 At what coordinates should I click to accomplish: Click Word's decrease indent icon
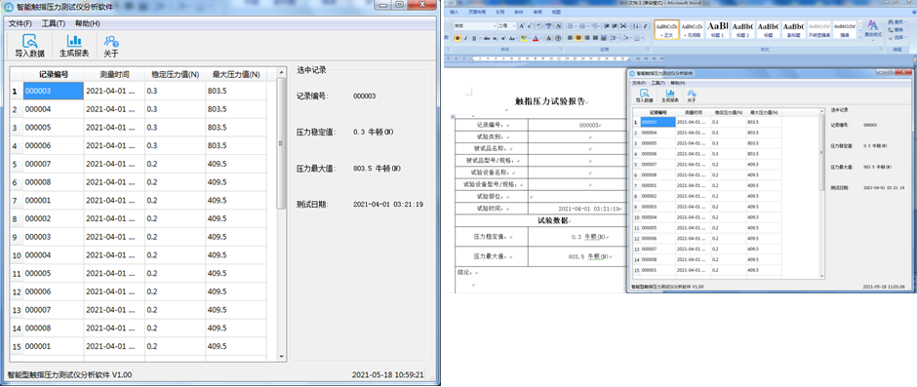tap(607, 25)
